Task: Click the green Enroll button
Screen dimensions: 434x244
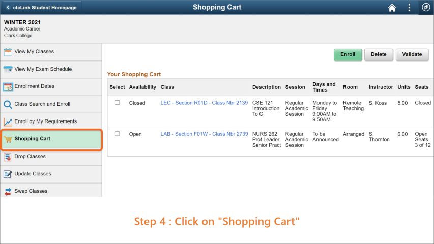Action: pos(348,54)
